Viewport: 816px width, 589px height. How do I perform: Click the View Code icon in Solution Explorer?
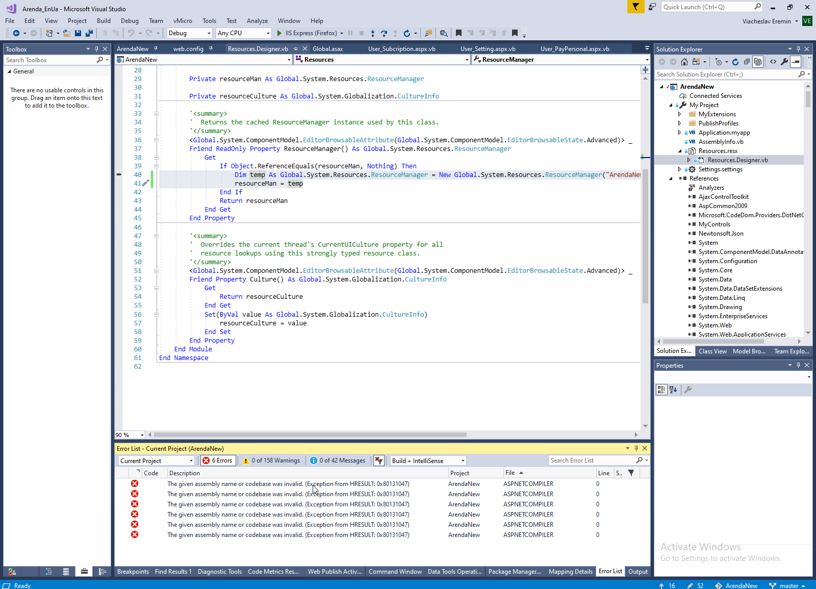pos(773,62)
